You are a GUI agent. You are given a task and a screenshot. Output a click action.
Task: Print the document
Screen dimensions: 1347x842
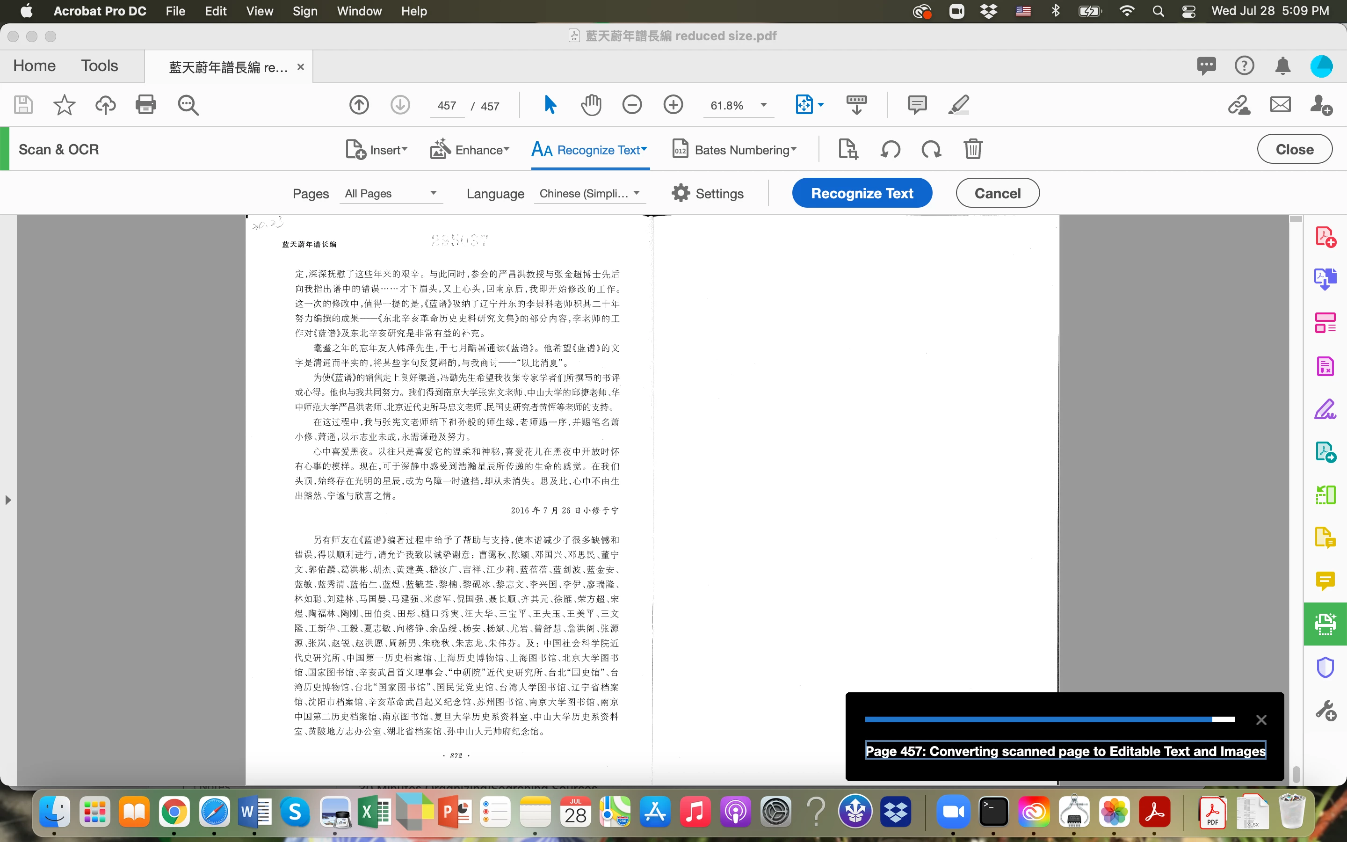(146, 105)
